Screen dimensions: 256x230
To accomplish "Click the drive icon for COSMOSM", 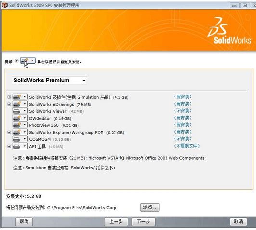I will (17, 139).
